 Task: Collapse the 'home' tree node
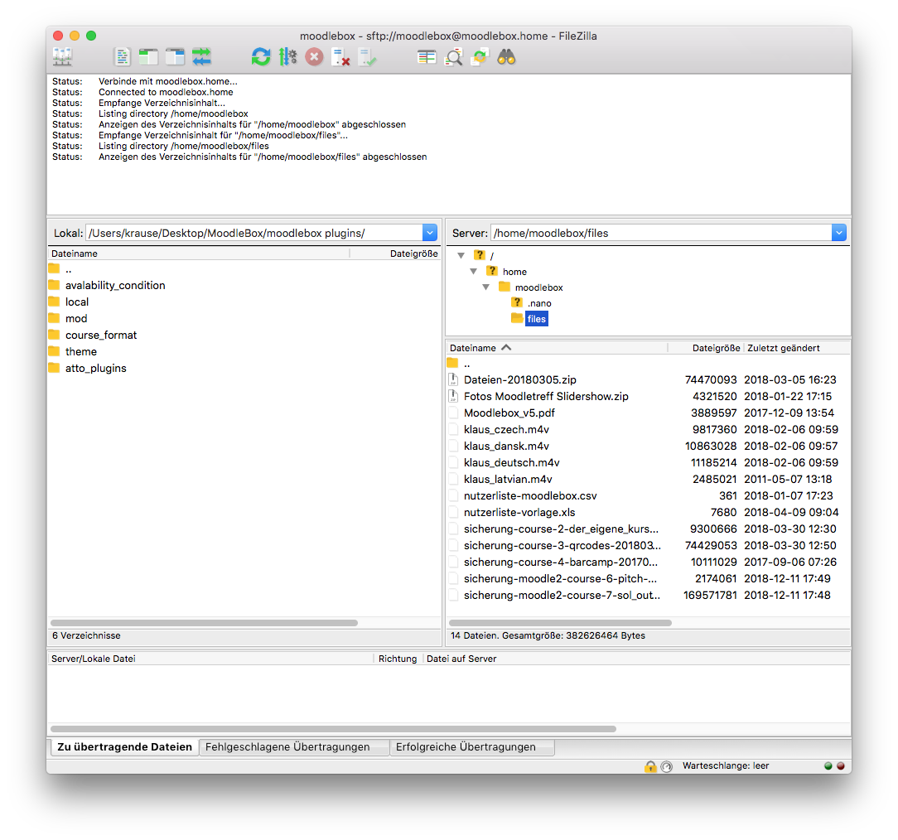(474, 272)
